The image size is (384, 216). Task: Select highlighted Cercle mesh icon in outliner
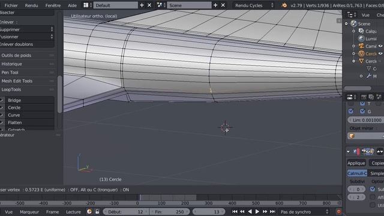click(x=361, y=53)
